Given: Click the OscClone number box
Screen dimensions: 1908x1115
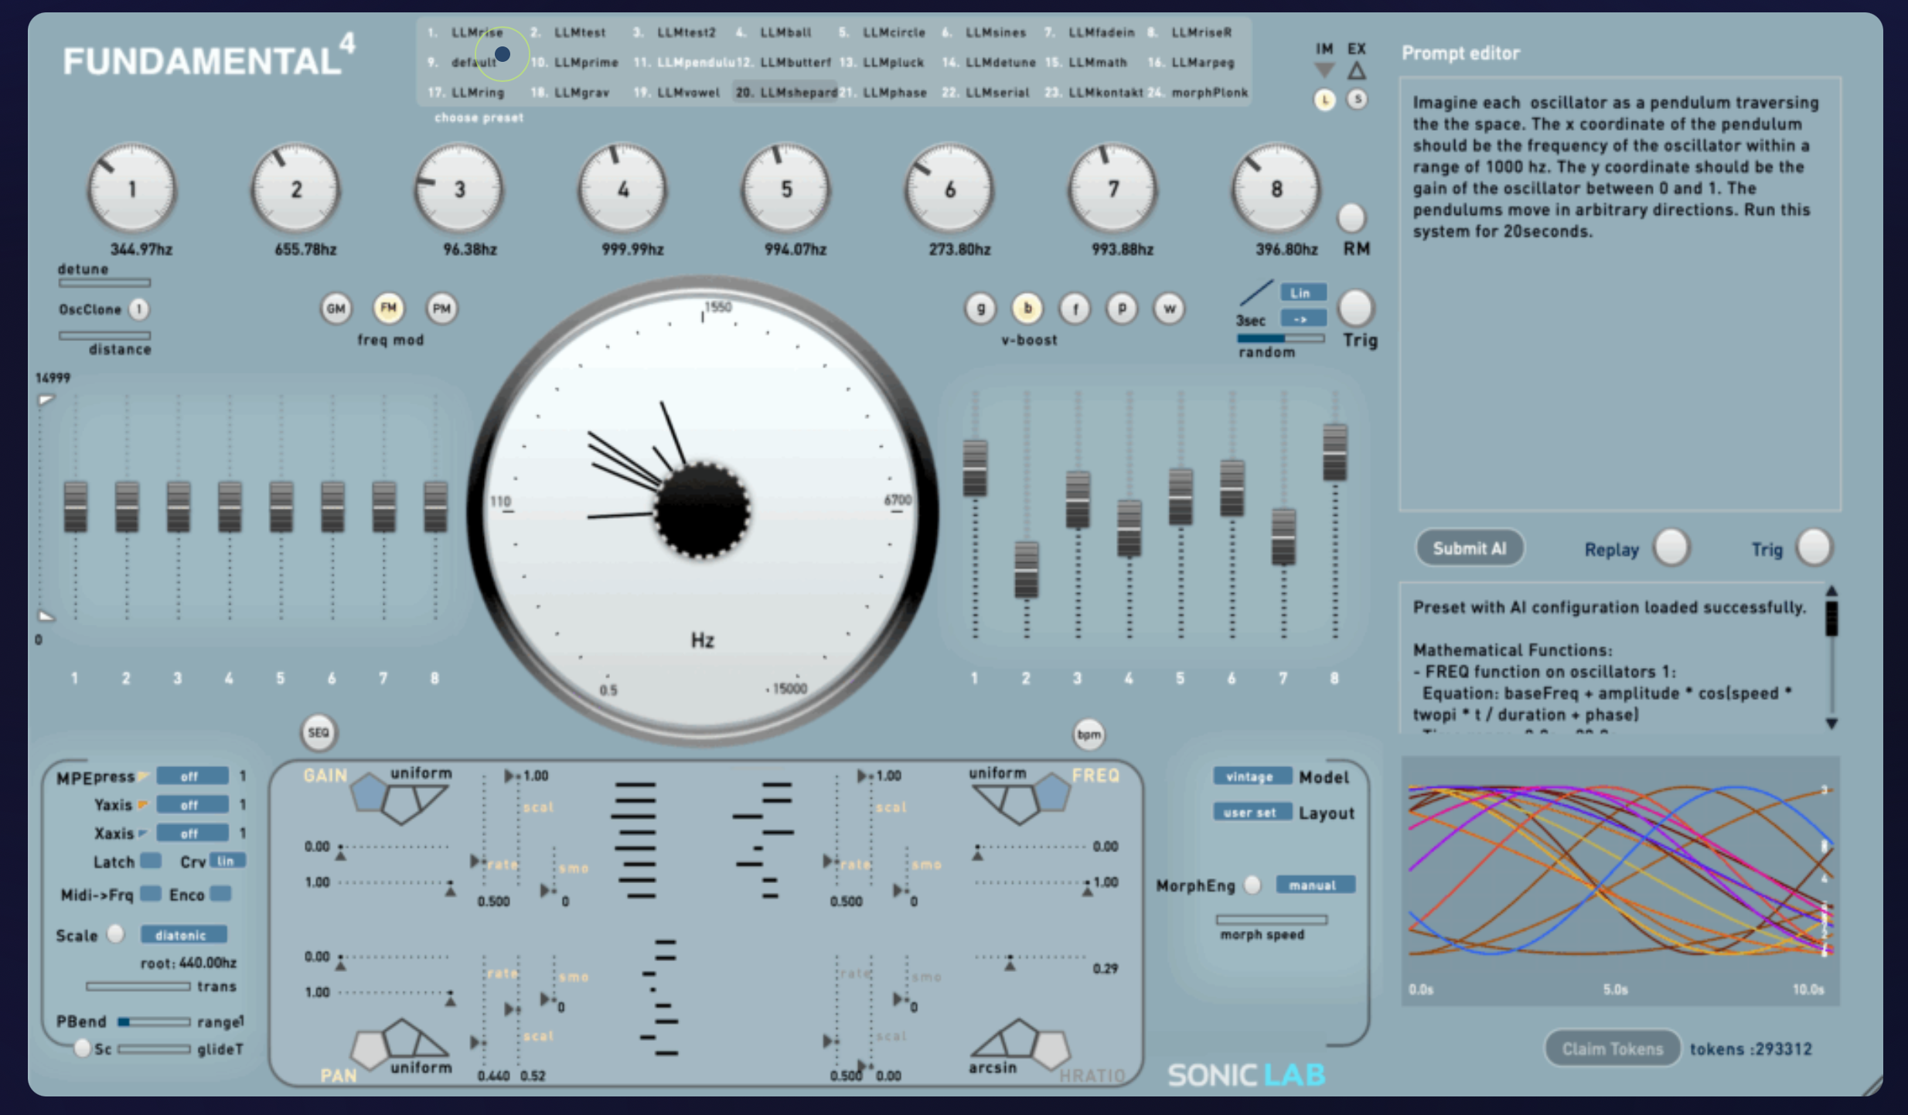Looking at the screenshot, I should point(139,309).
